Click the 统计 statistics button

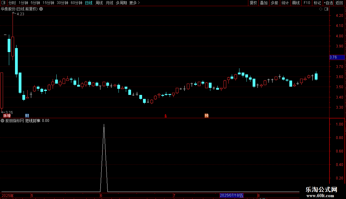click(285, 3)
